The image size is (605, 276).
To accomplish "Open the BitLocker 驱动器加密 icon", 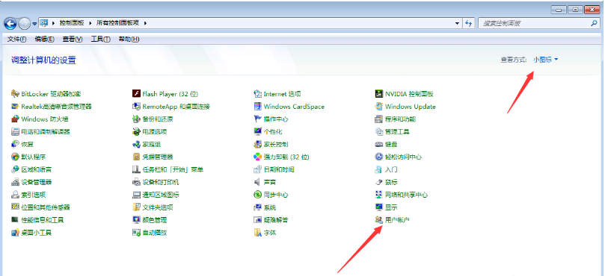I will point(16,94).
